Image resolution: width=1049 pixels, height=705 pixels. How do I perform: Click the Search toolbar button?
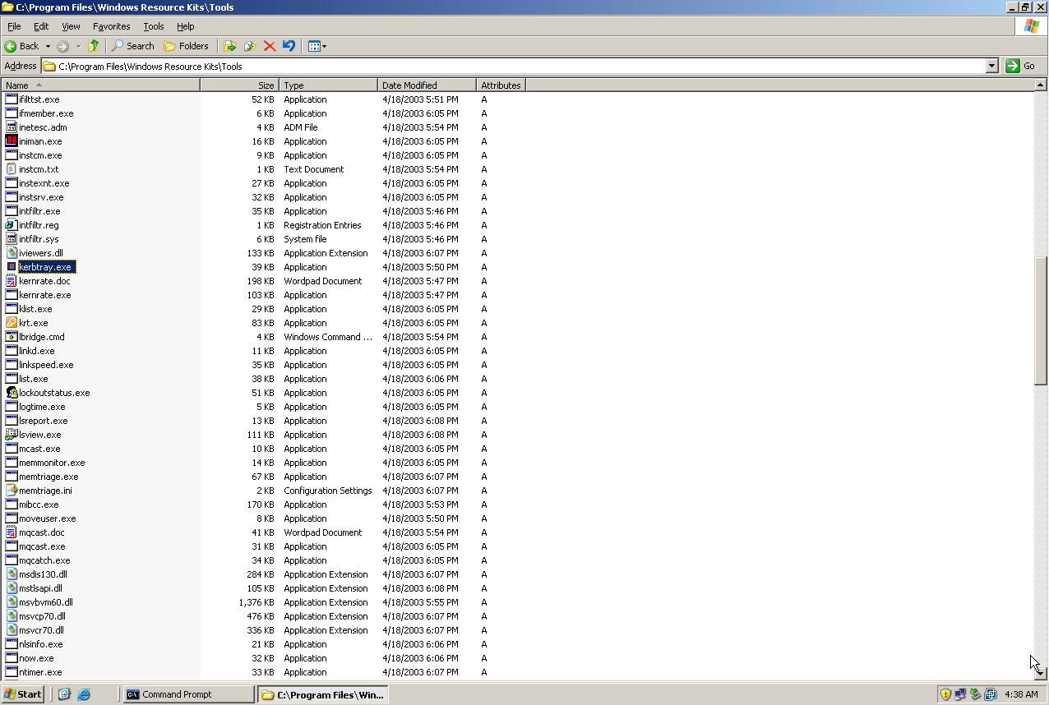133,46
